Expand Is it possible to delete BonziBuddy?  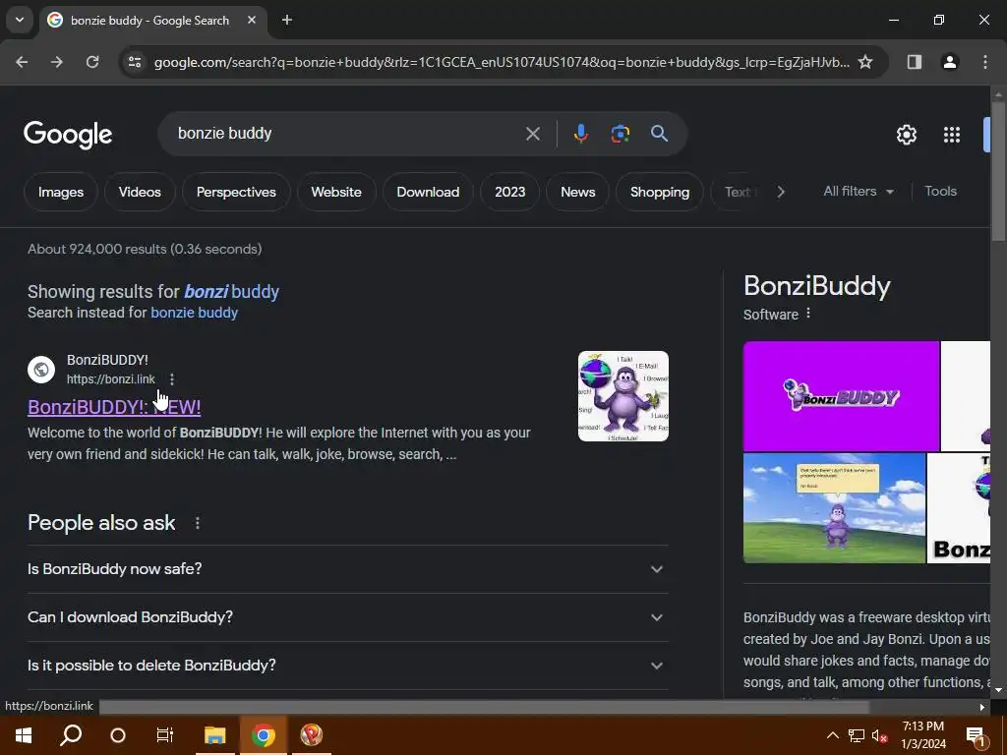point(348,666)
